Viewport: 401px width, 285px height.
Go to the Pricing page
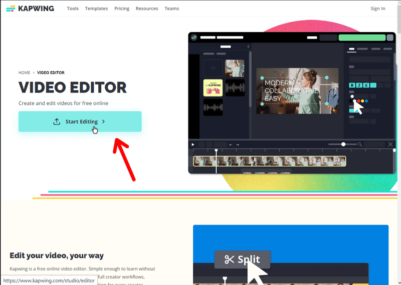pos(122,8)
